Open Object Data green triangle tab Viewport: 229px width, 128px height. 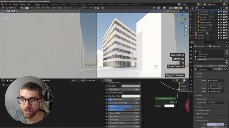tap(191, 88)
